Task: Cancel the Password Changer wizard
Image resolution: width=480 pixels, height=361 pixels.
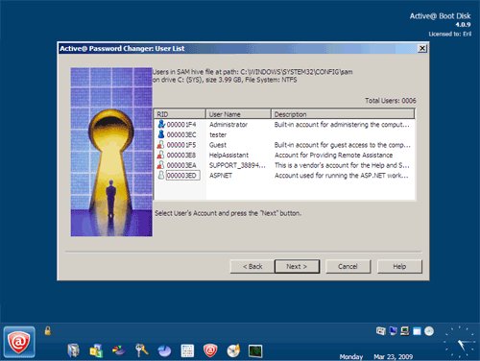Action: [x=348, y=266]
